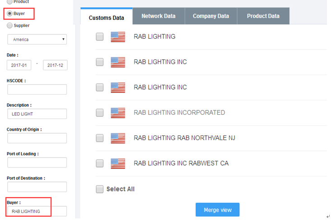Open the RAB LIGHTING INCORPORATED company name
The height and width of the screenshot is (222, 331).
[x=179, y=113]
